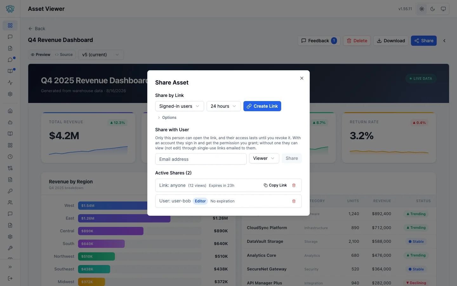The image size is (457, 286).
Task: Go to the home sidebar icon
Action: [x=10, y=111]
